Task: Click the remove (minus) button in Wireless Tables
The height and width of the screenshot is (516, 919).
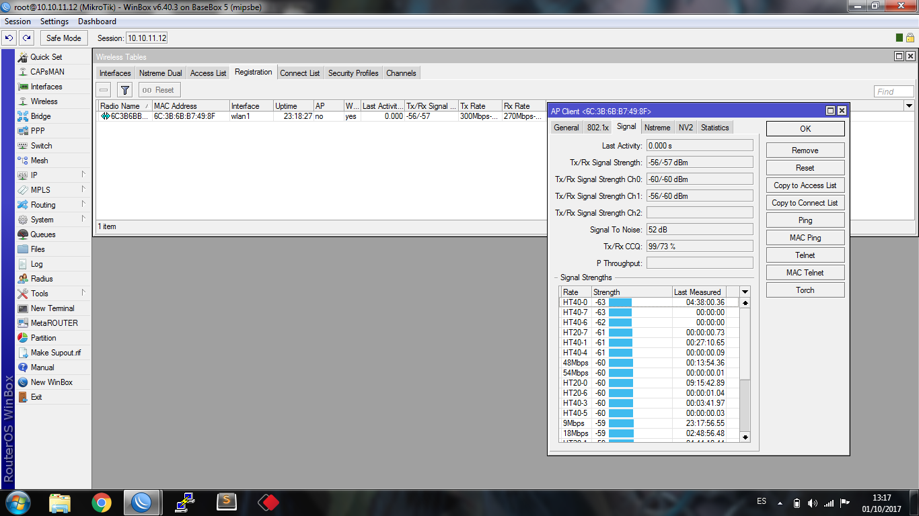Action: [x=104, y=90]
